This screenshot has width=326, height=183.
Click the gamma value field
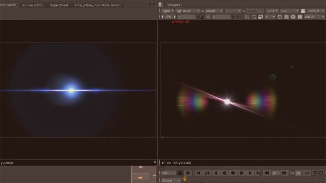click(x=221, y=17)
